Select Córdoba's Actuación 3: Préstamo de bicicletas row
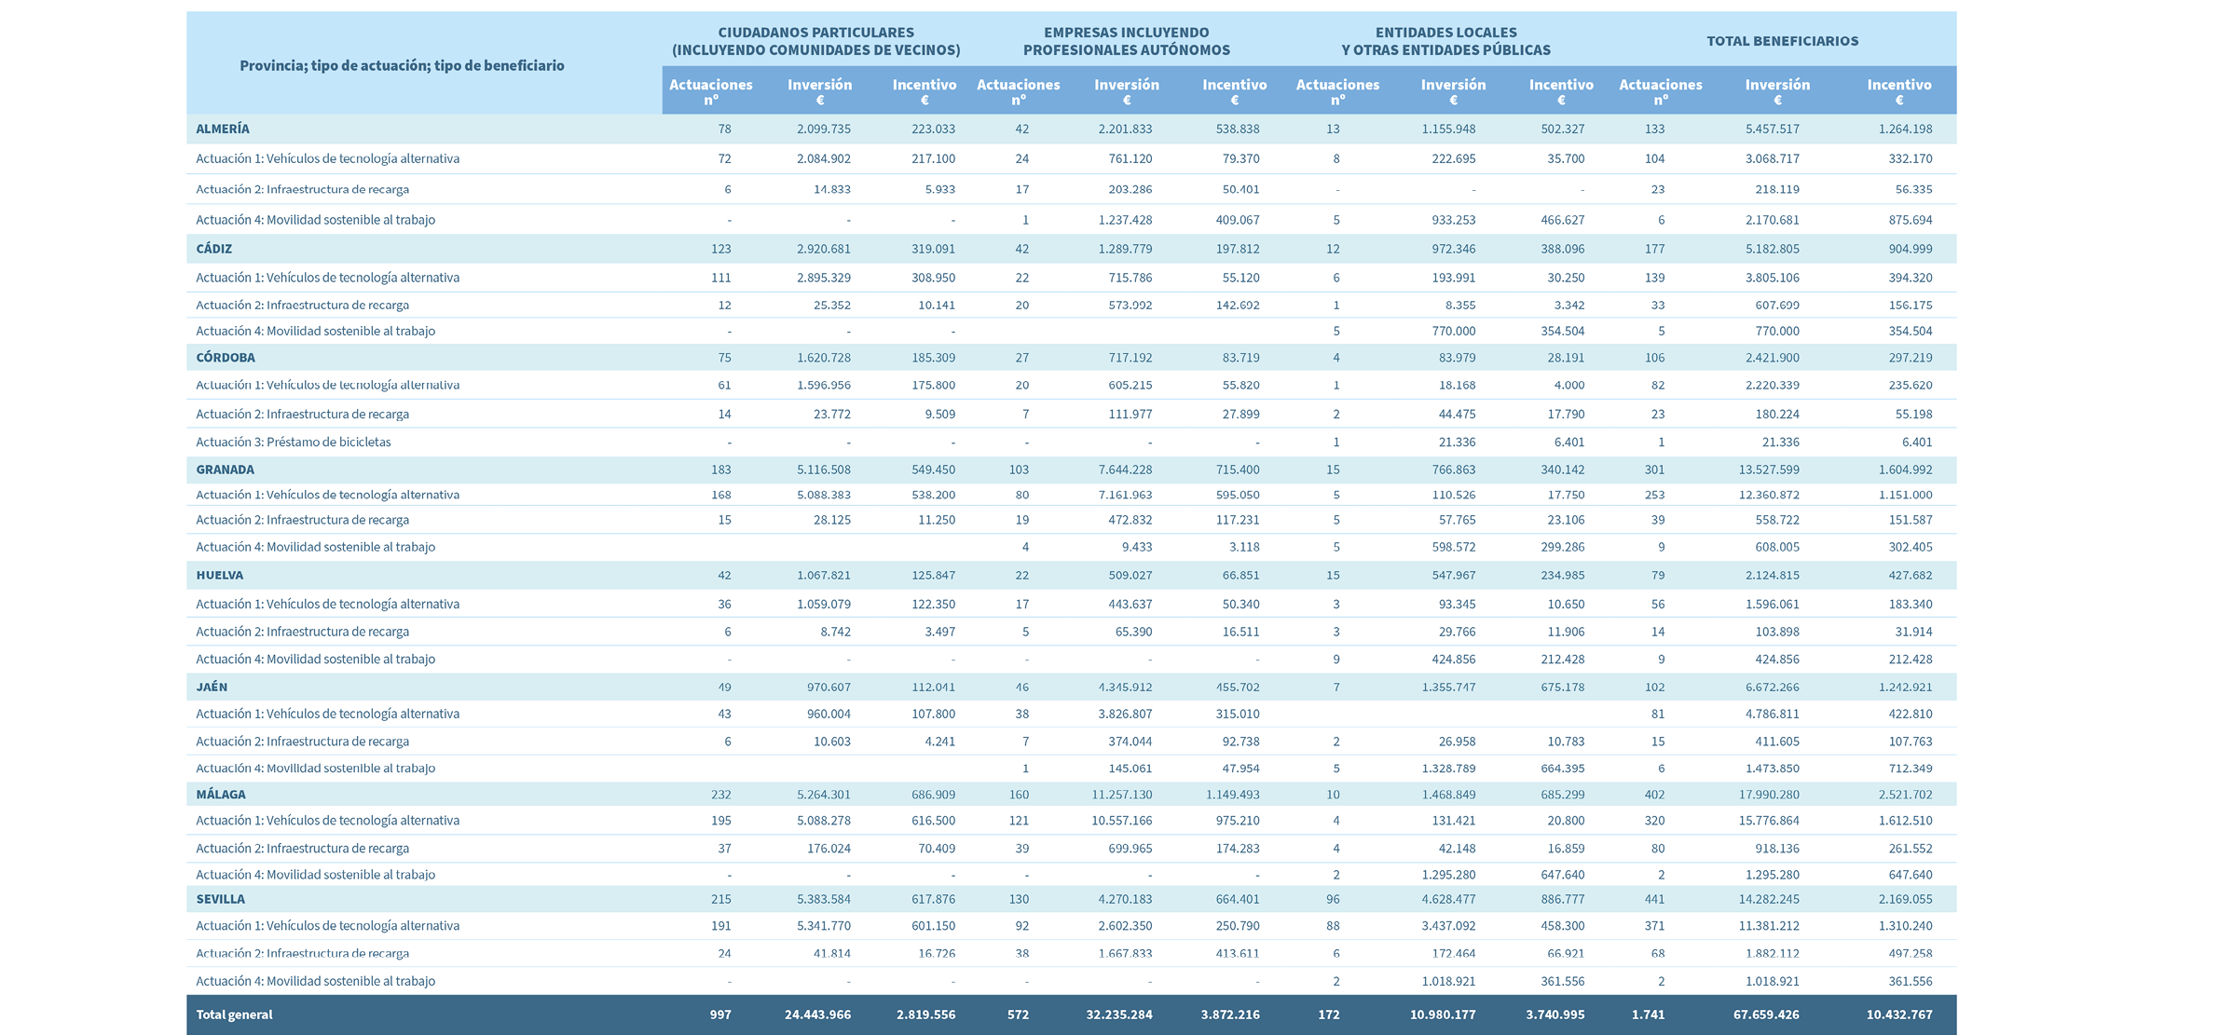2219x1035 pixels. pos(294,442)
